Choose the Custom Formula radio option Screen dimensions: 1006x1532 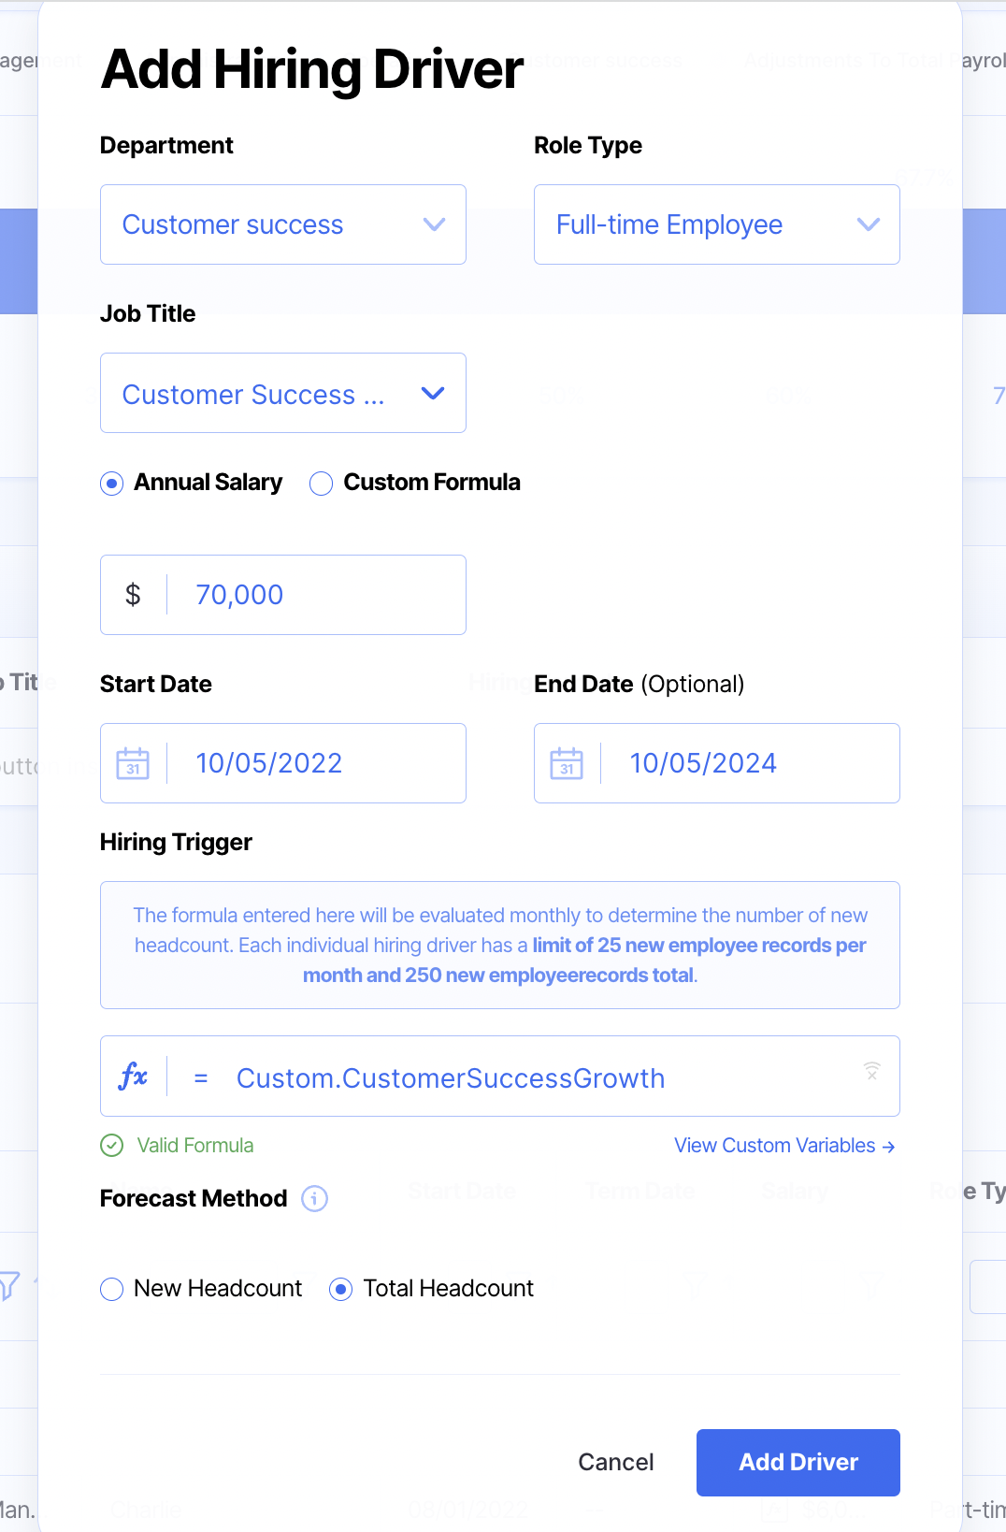coord(322,484)
